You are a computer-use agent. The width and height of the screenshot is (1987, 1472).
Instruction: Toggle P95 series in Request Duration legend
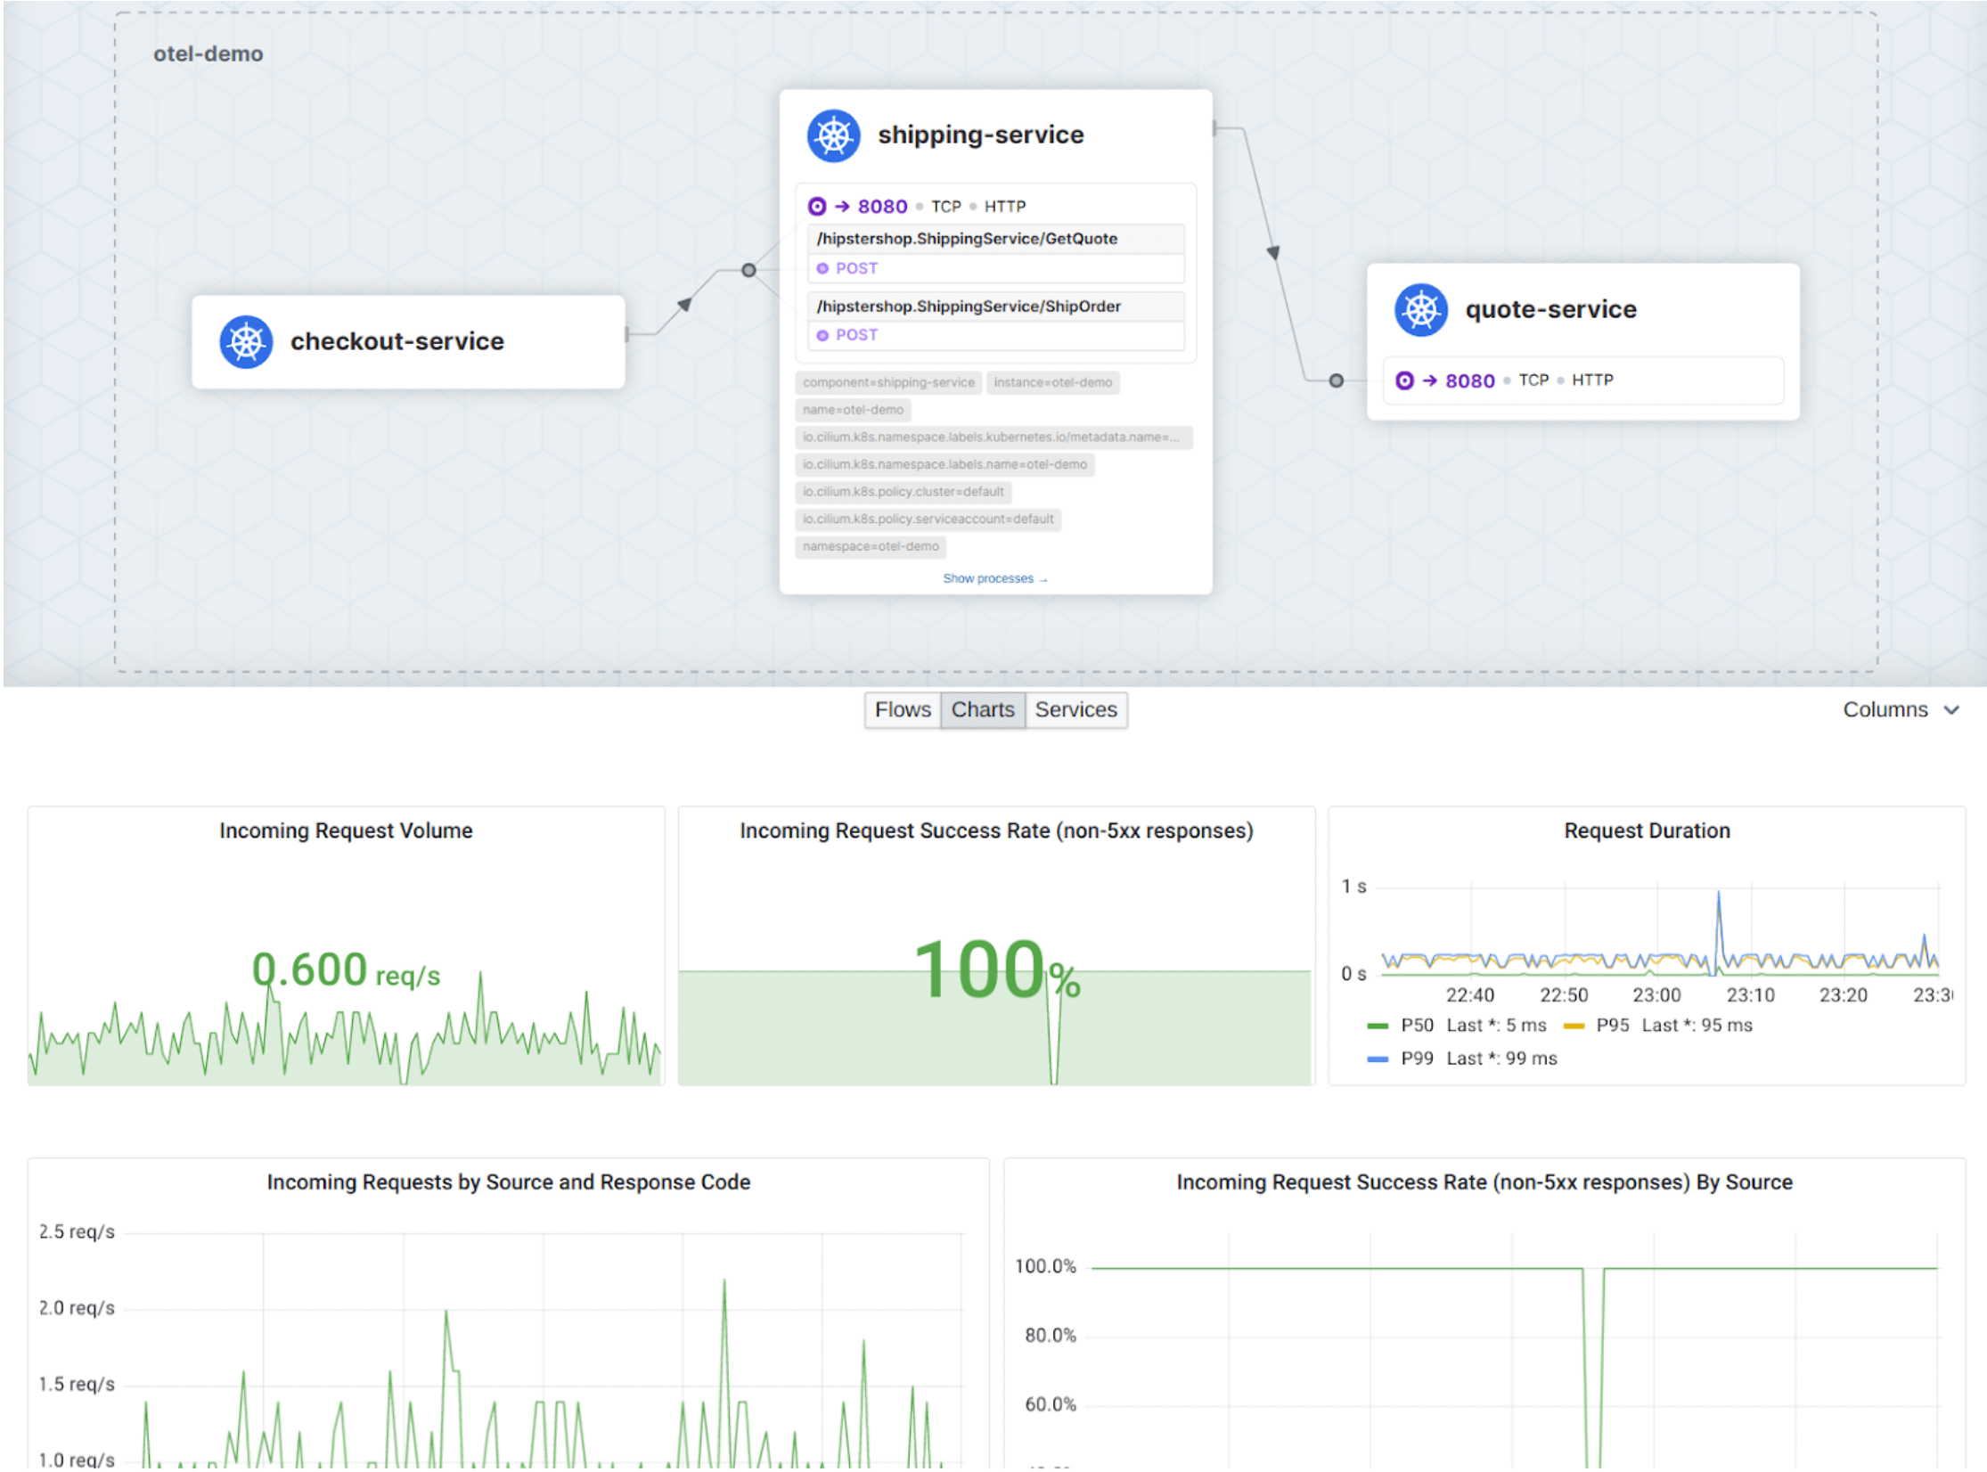point(1612,1026)
